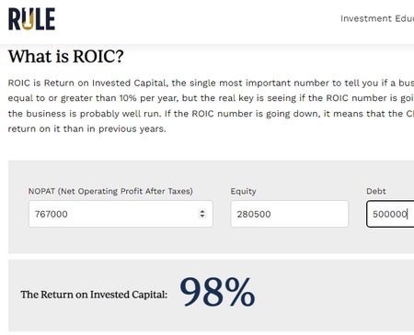
Task: Click blank space right of the 98% result
Action: [x=334, y=296]
